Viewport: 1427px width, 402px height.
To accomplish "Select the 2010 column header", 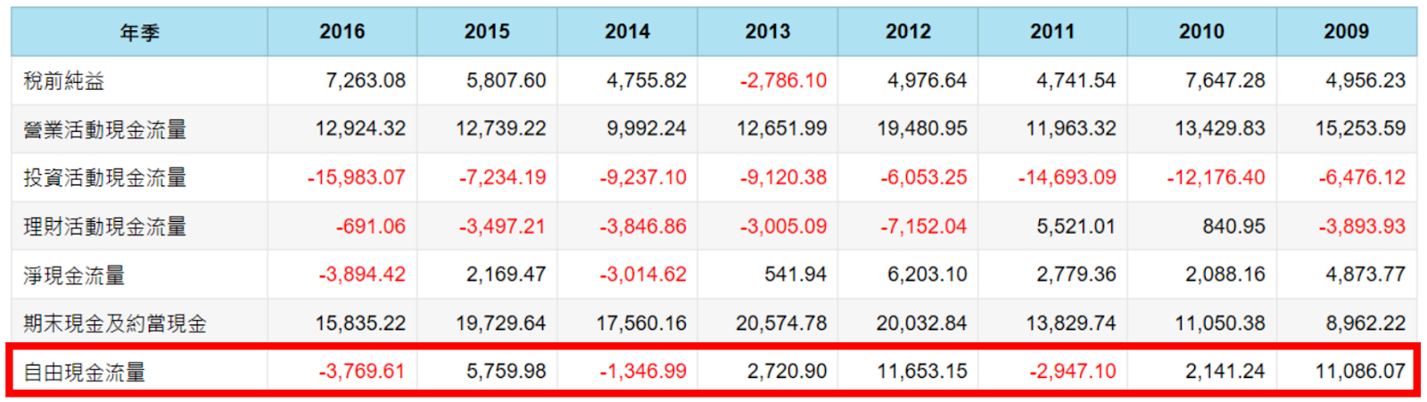I will (x=1201, y=32).
